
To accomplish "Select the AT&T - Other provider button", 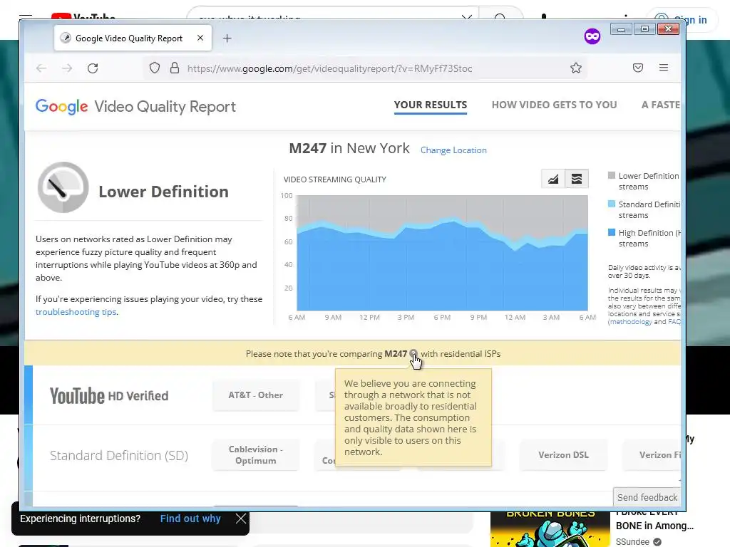I will (x=256, y=395).
